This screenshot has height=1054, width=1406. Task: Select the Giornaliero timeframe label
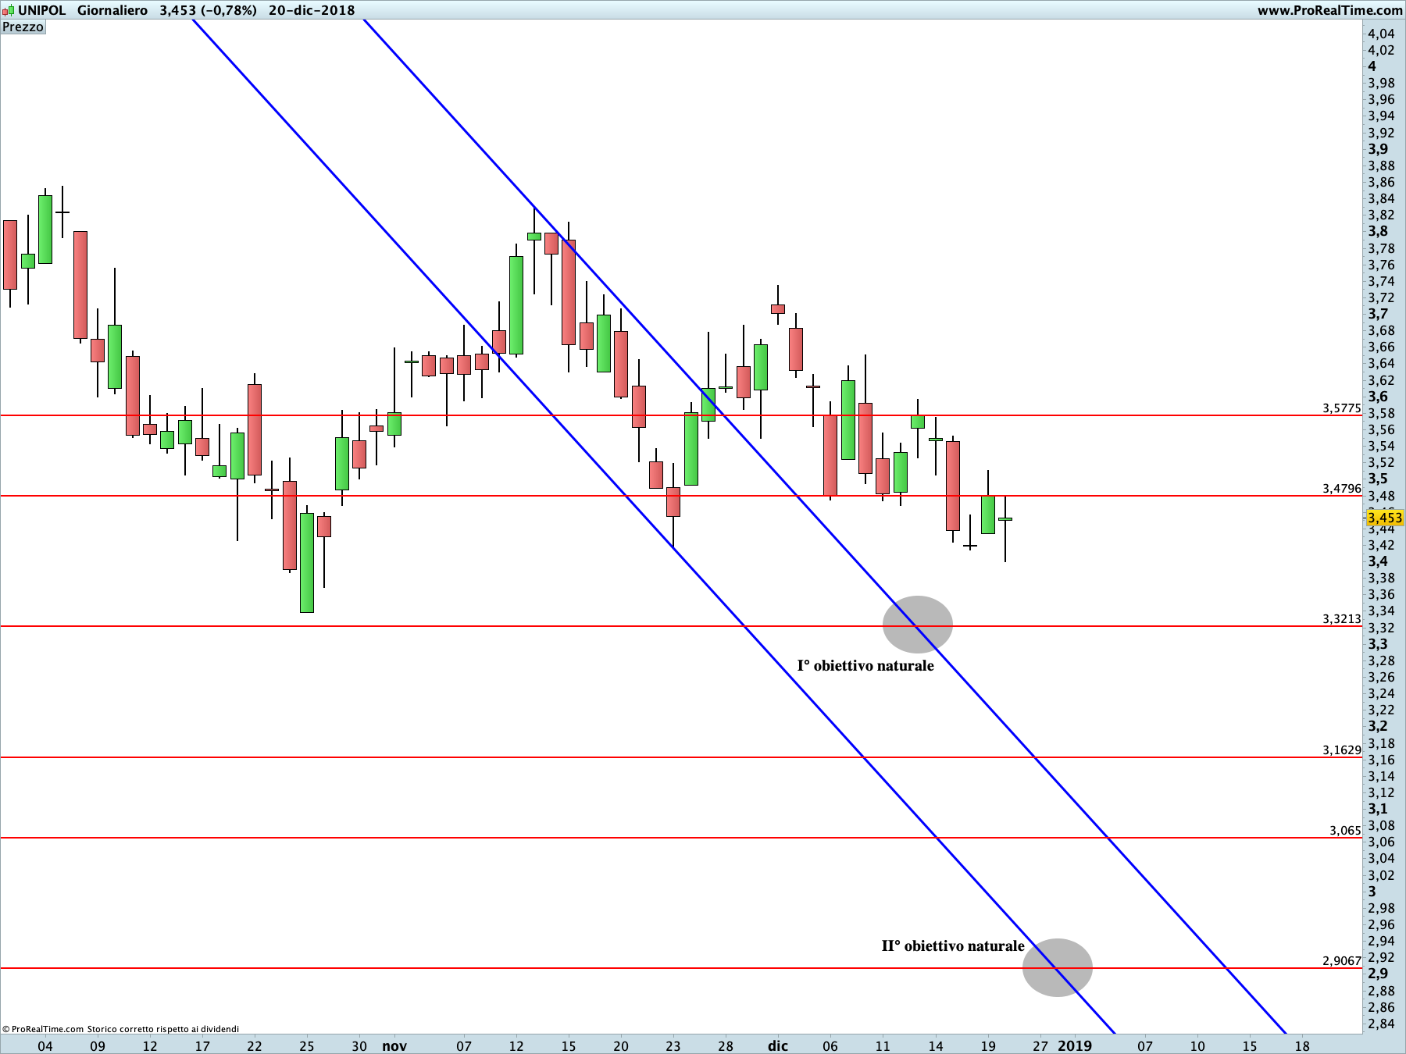tap(112, 10)
